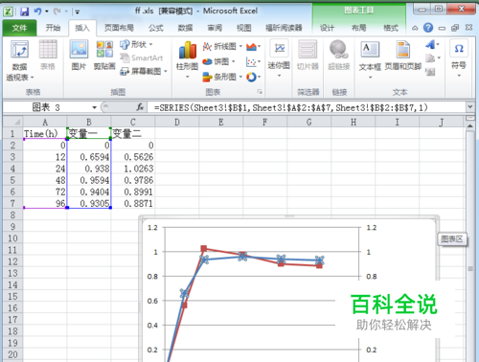Open the Symbol (符号) omega icon
Viewport: 479px width, 362px height.
459,49
